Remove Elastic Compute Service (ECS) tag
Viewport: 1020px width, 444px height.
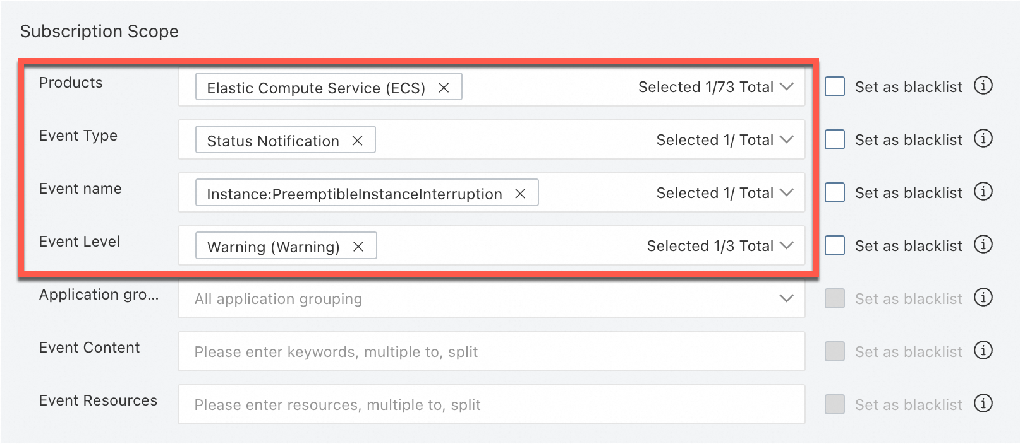(x=444, y=88)
